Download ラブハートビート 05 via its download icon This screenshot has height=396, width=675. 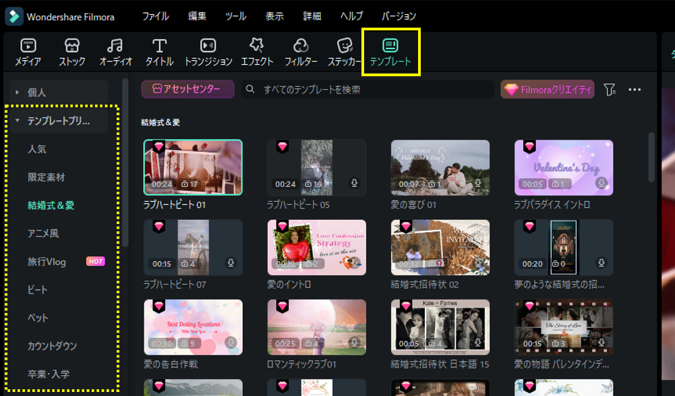[353, 182]
